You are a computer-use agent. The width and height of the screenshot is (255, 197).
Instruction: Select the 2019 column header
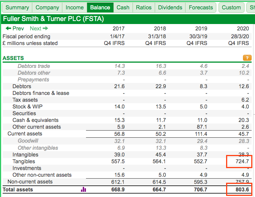201,29
